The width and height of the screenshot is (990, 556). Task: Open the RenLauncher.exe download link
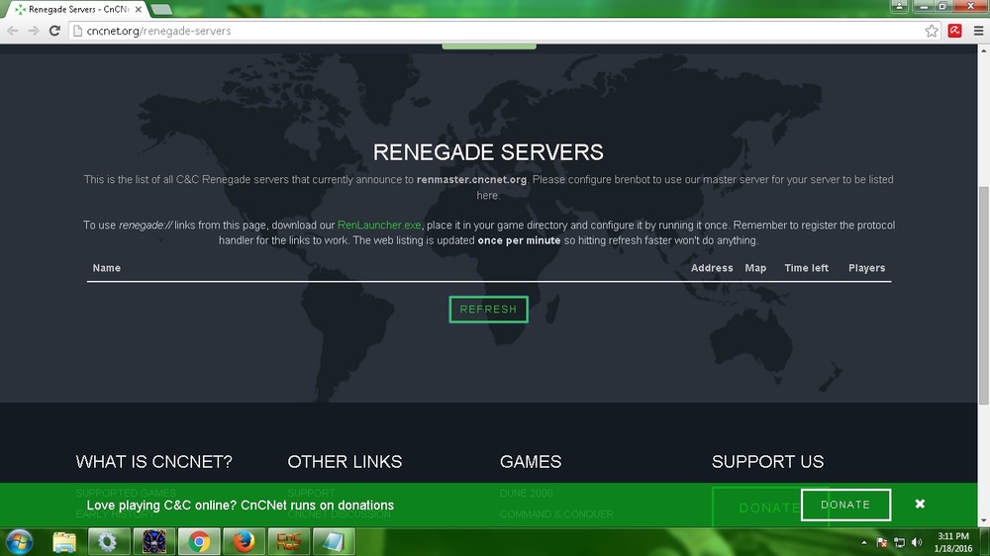pyautogui.click(x=379, y=226)
